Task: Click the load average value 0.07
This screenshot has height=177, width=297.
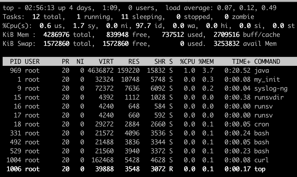Action: click(225, 8)
